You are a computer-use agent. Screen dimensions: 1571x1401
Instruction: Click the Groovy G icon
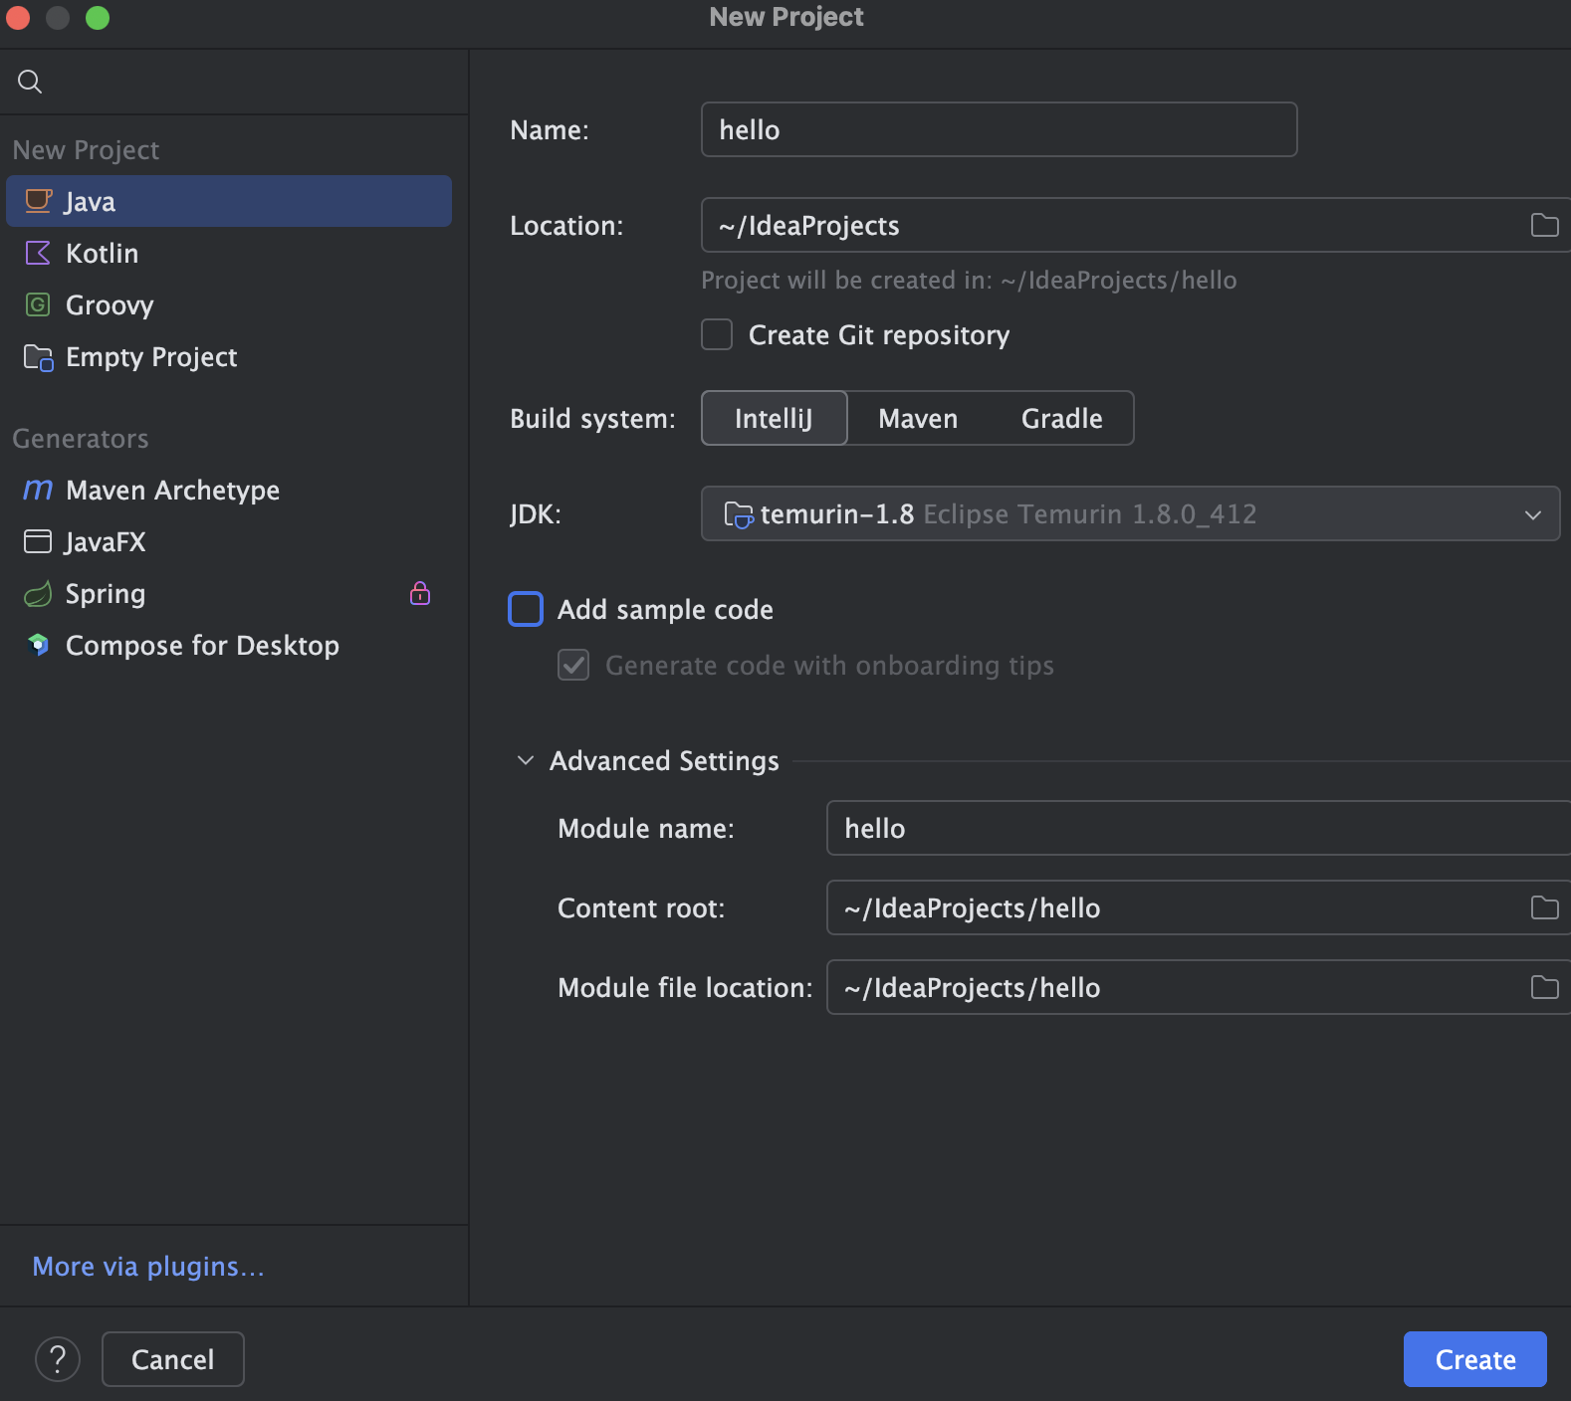(38, 304)
